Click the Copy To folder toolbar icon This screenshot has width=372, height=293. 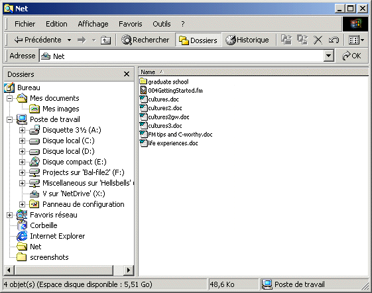[x=302, y=40]
